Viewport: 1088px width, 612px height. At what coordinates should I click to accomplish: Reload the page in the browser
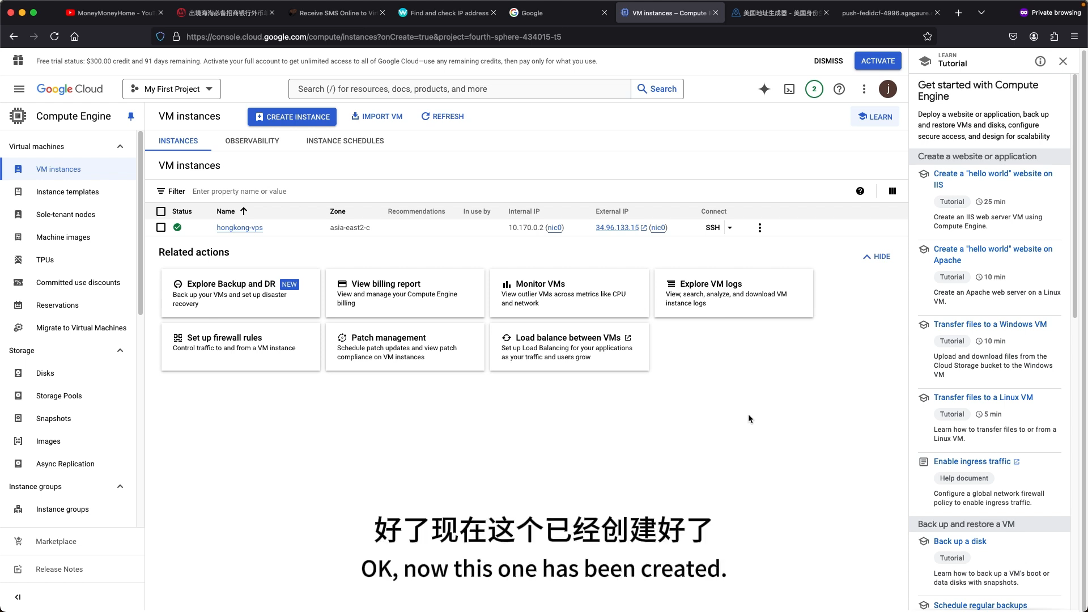(x=54, y=37)
